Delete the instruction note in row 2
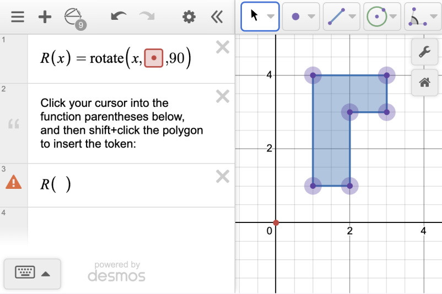442x294 pixels. (x=222, y=97)
